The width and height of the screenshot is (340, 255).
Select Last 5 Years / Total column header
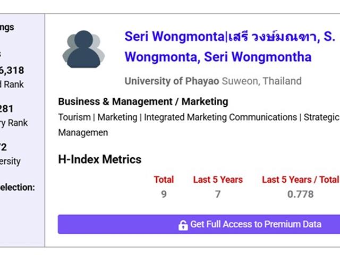(x=300, y=180)
